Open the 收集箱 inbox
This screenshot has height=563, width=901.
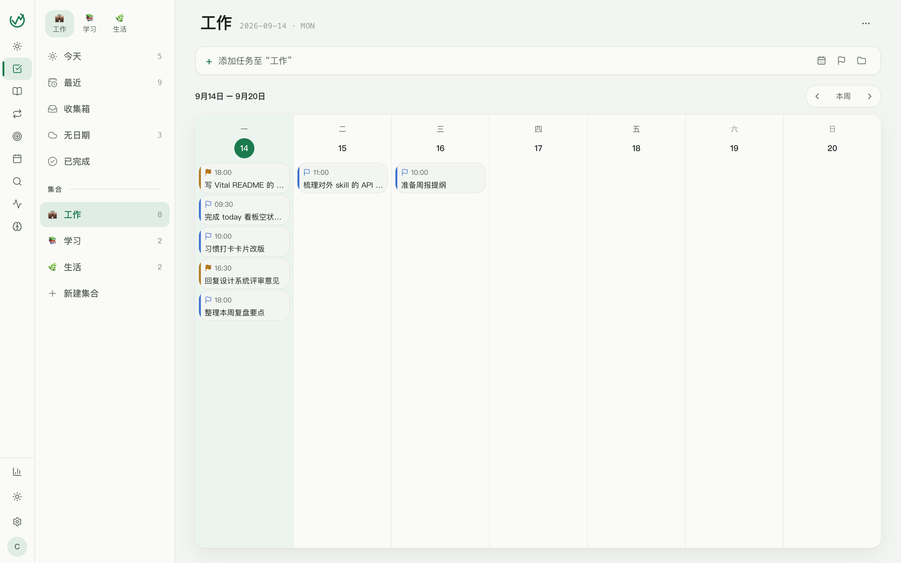coord(104,109)
